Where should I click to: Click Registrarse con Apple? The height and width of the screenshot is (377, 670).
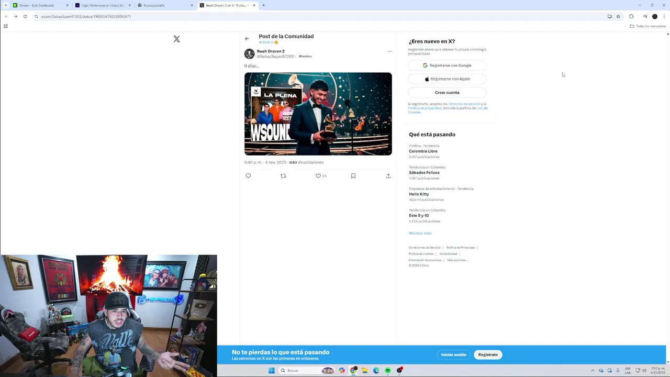[447, 79]
